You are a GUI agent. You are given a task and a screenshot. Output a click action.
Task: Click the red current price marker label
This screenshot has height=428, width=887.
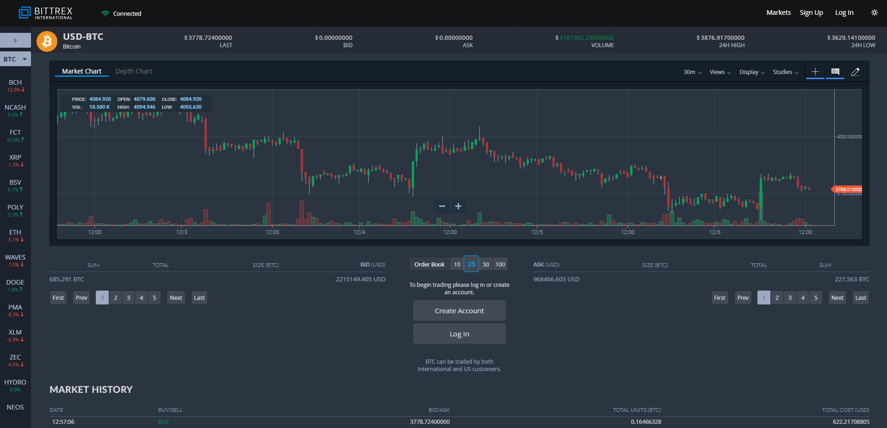tap(848, 189)
